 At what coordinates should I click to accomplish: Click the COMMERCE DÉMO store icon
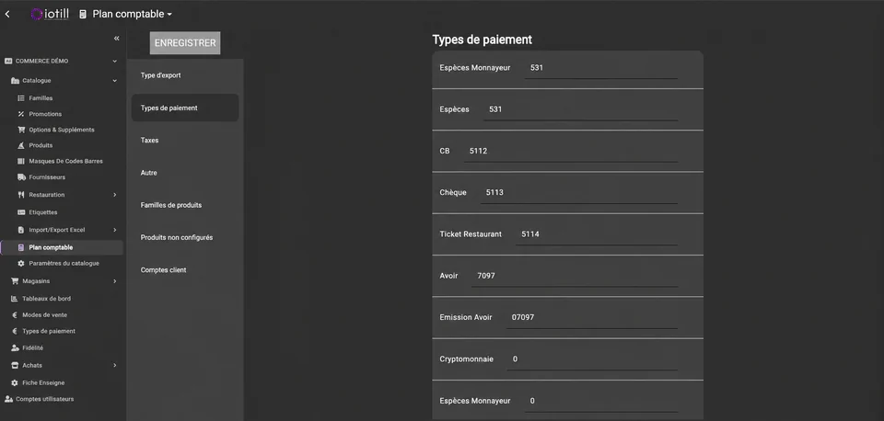pos(8,61)
